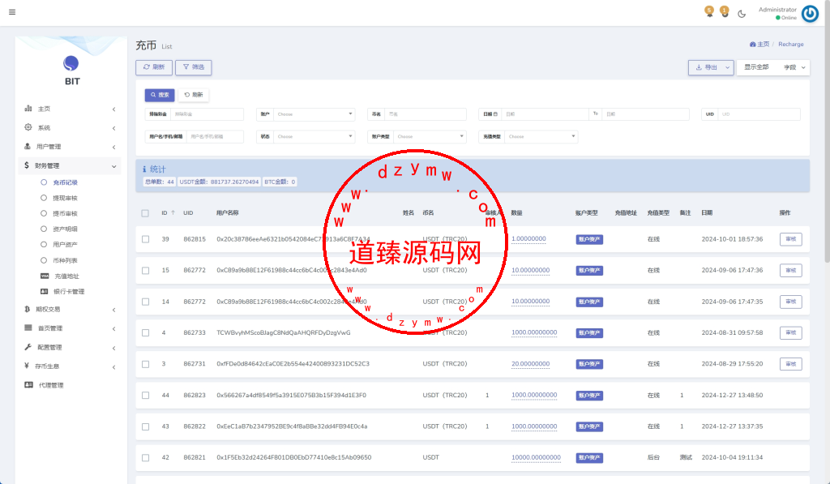Select the checkbox for row ID 4
The height and width of the screenshot is (484, 830).
pos(146,333)
